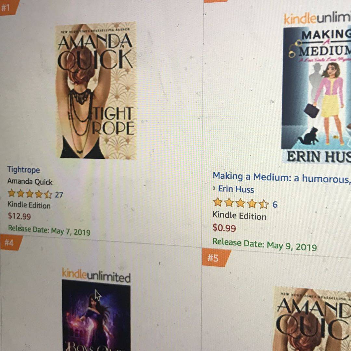Open the Amanda Quick author name
The height and width of the screenshot is (351, 351).
click(30, 181)
